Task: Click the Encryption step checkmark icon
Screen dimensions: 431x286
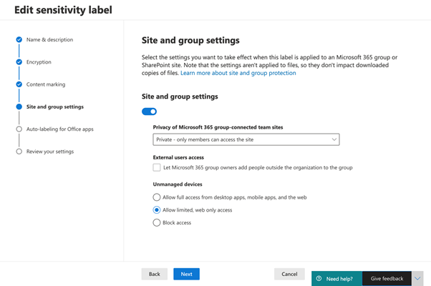Action: point(19,62)
